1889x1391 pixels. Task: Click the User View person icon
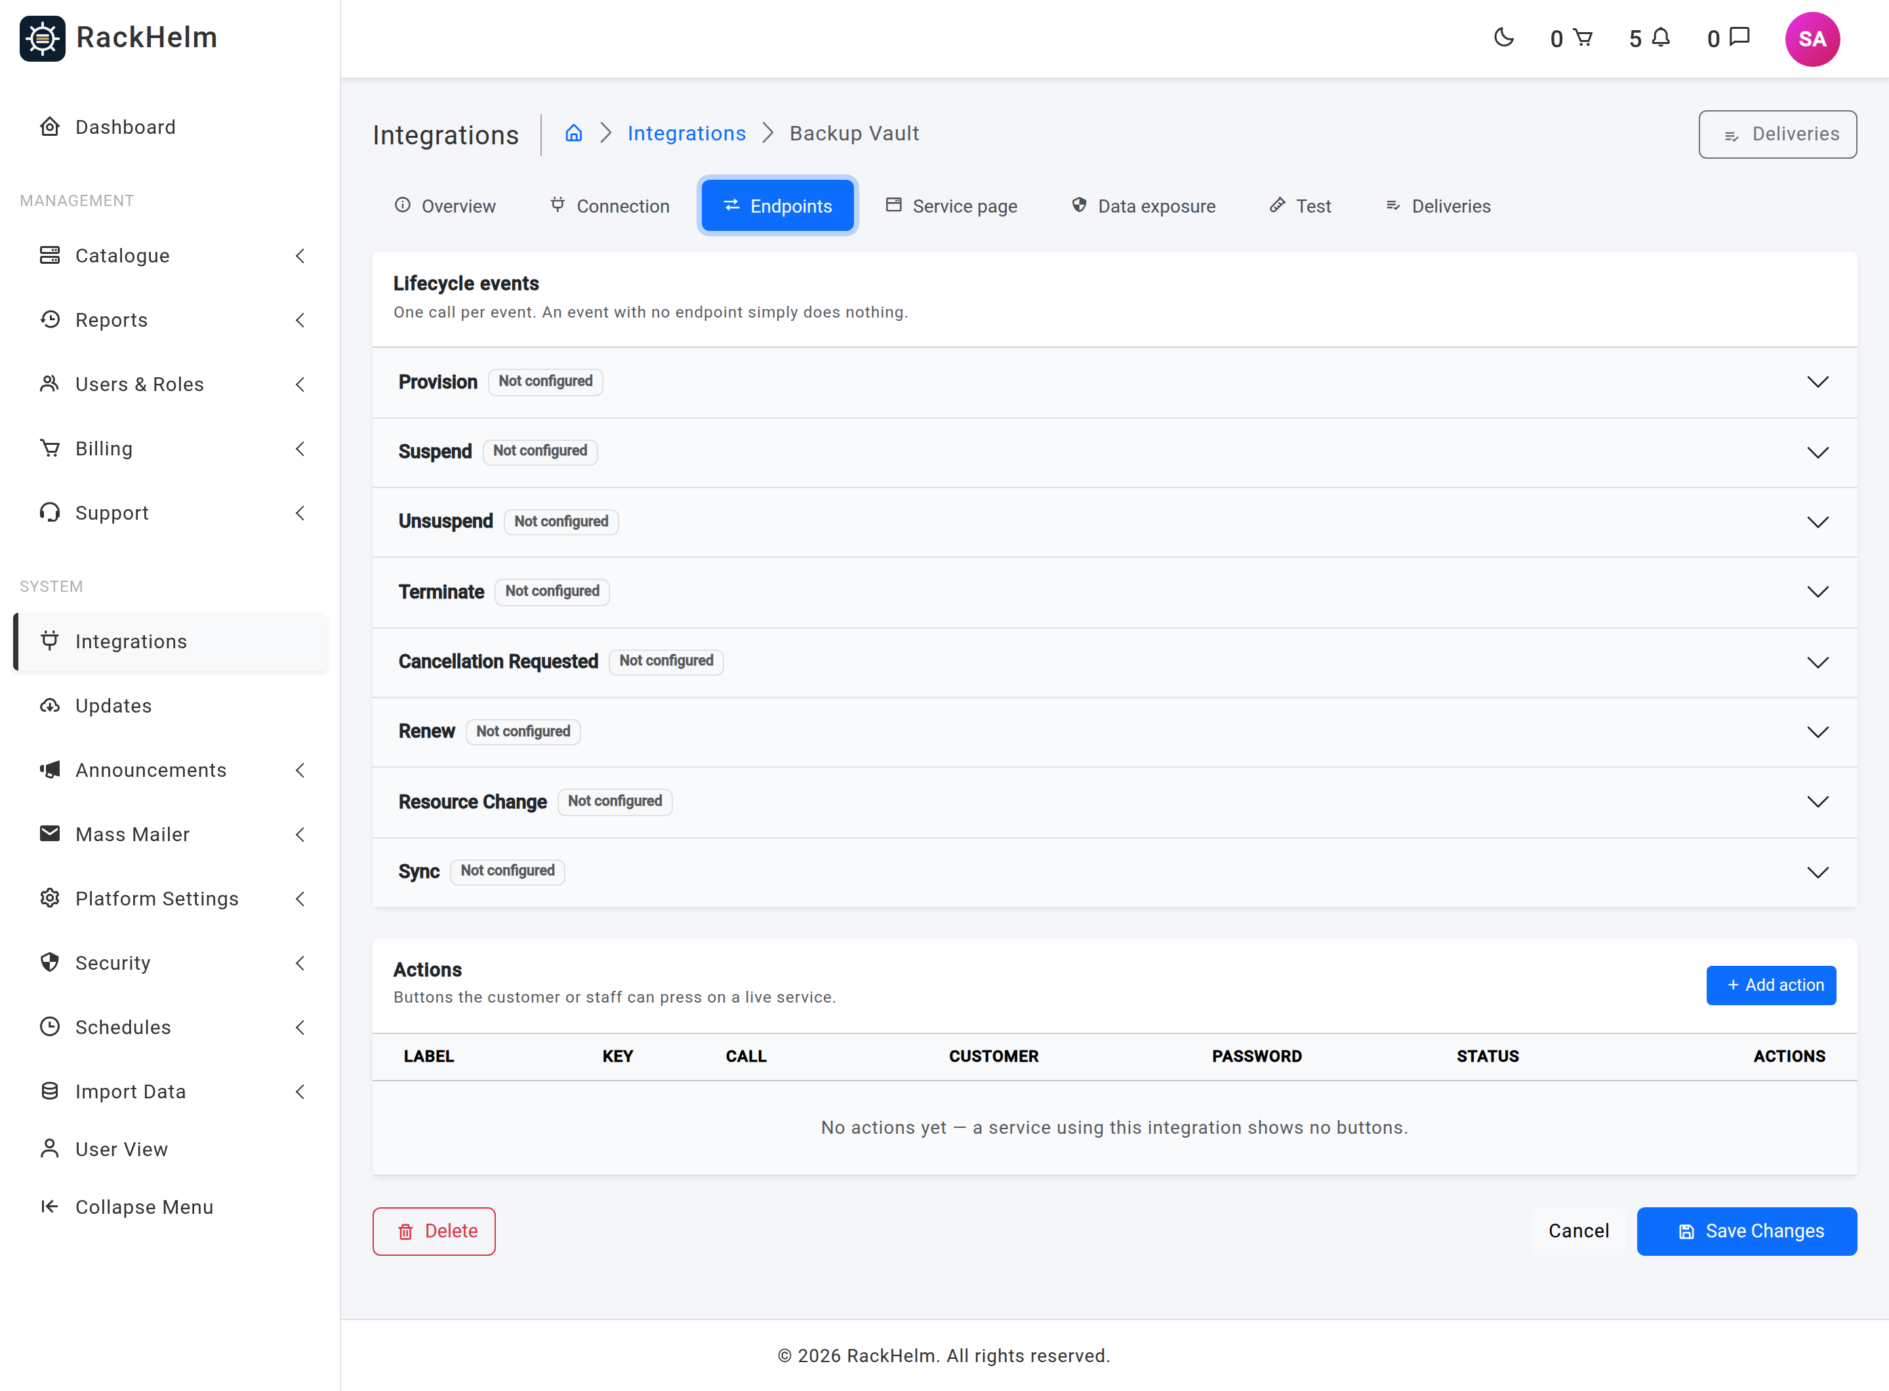tap(50, 1148)
